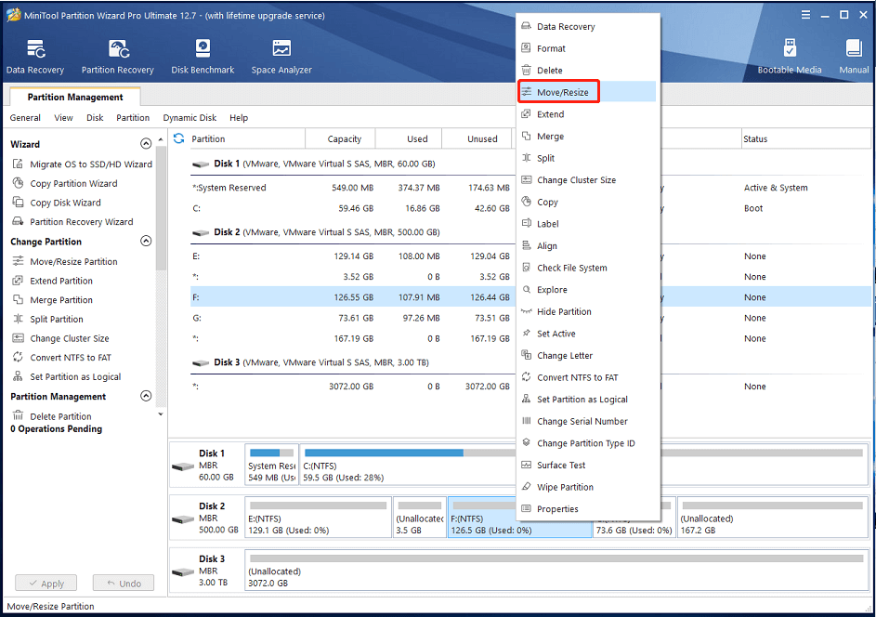Image resolution: width=876 pixels, height=617 pixels.
Task: Choose Surface Test from the context menu
Action: (587, 465)
